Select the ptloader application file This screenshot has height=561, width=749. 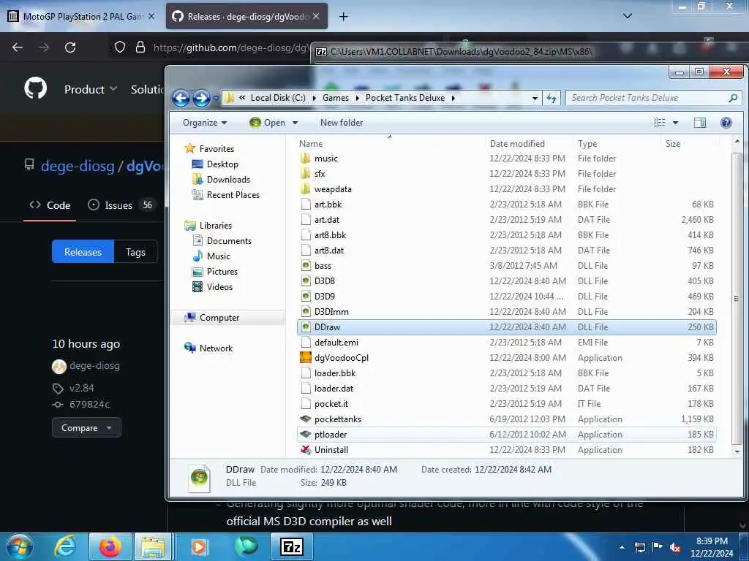click(507, 435)
